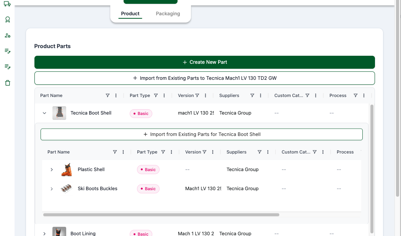Import existing parts to Tecnica Mach1 LV 130
This screenshot has width=401, height=236.
coord(204,78)
